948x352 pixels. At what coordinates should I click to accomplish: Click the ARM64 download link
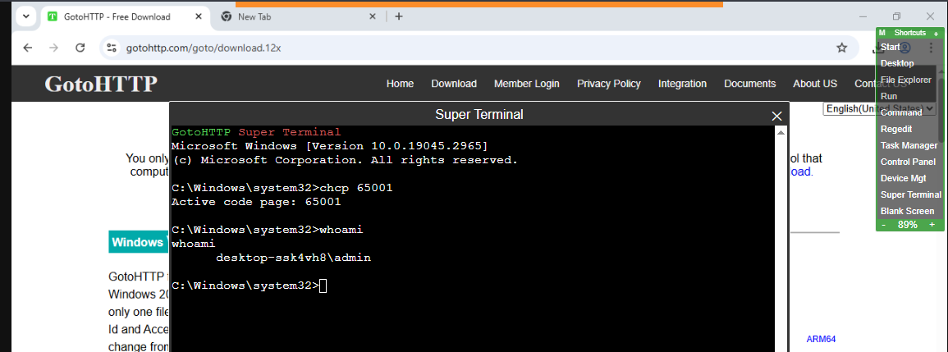click(x=821, y=339)
